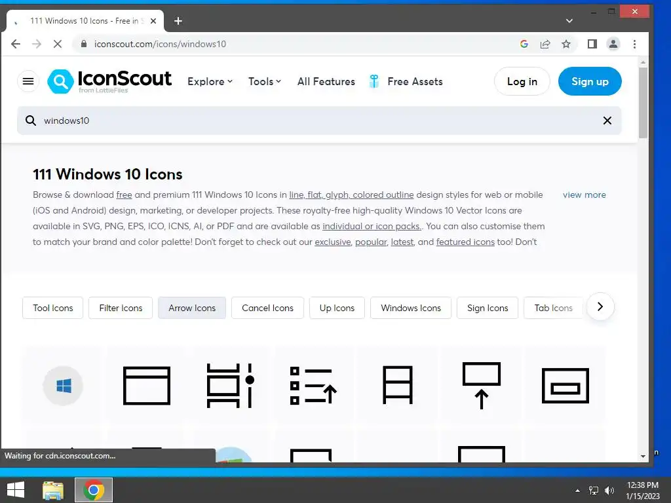Expand the description with view more
Viewport: 671px width, 503px height.
coord(584,195)
